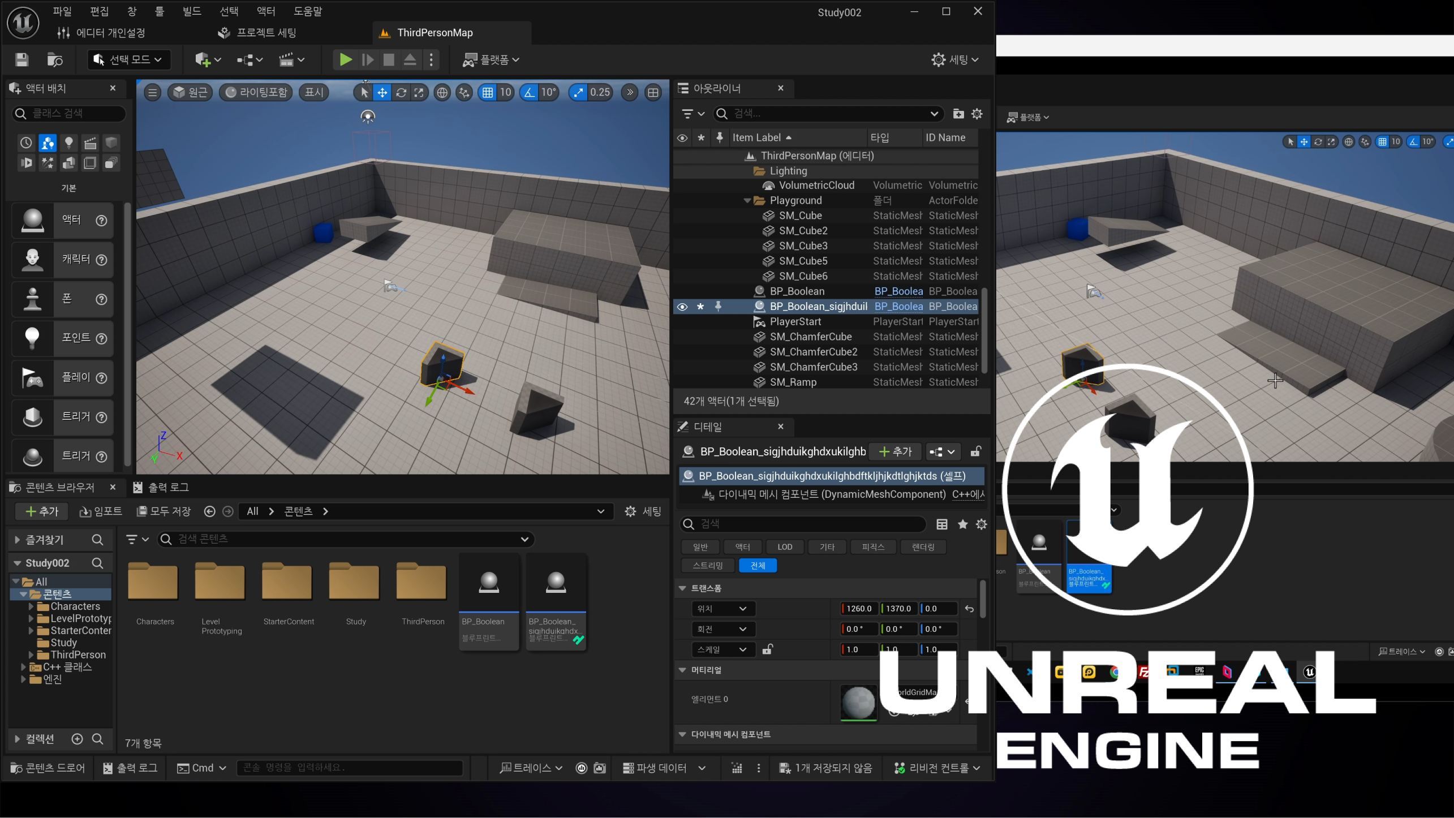The image size is (1454, 818).
Task: Select the rotate gizmo tool
Action: pyautogui.click(x=401, y=92)
